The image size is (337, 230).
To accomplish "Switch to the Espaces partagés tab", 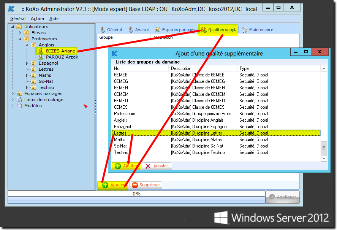I will [175, 30].
